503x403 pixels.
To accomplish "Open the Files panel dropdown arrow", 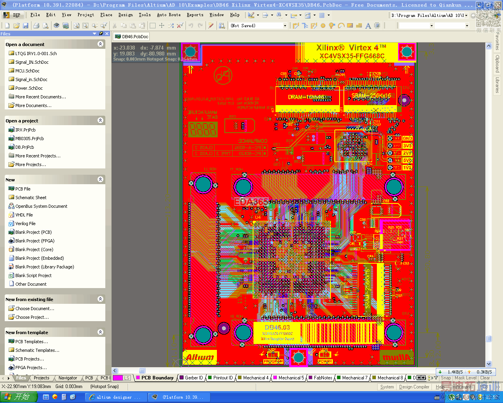I will [x=94, y=34].
